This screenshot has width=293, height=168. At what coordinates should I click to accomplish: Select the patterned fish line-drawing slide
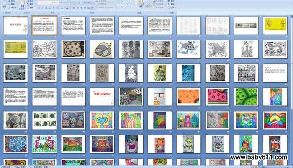tap(217, 49)
